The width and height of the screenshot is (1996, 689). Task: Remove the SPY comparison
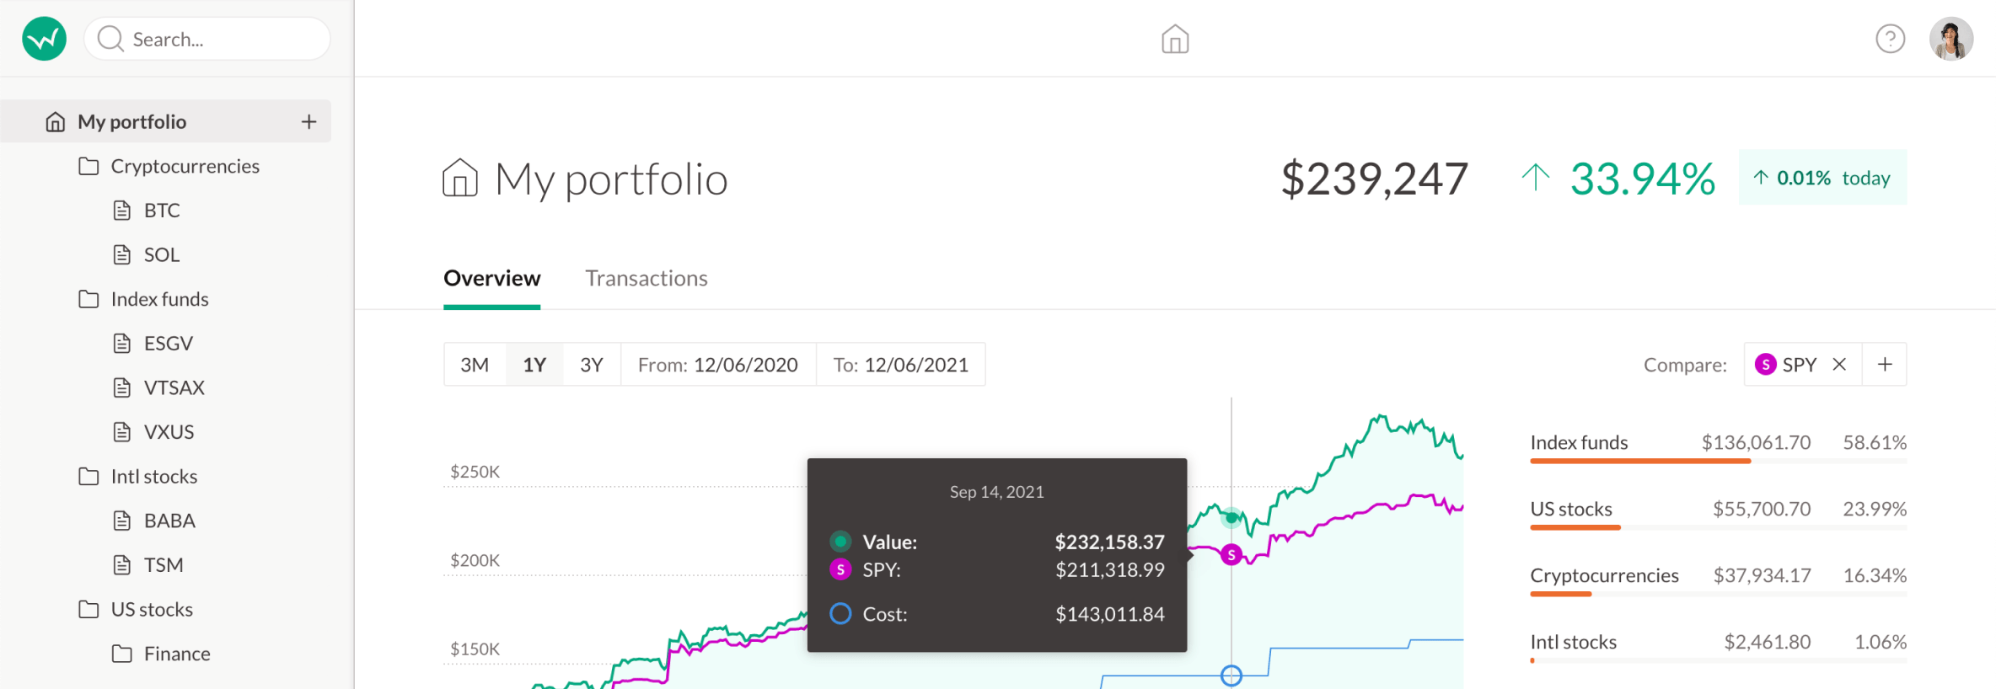[1839, 364]
